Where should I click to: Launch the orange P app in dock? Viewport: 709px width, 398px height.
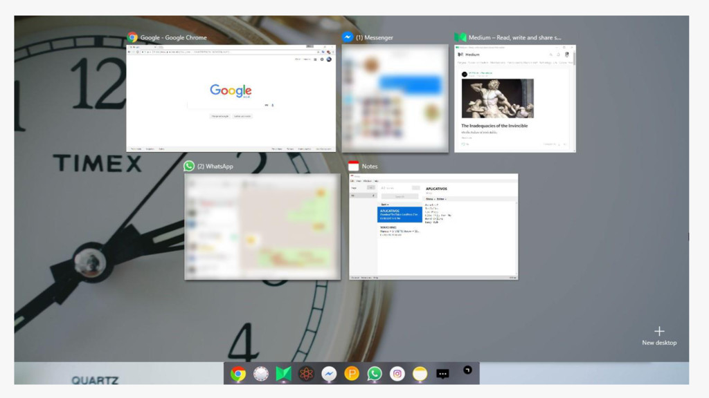pos(352,374)
